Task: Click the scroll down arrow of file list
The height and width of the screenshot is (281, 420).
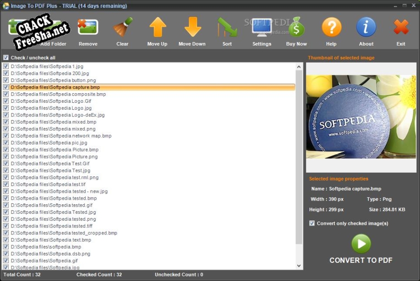Action: click(x=299, y=265)
